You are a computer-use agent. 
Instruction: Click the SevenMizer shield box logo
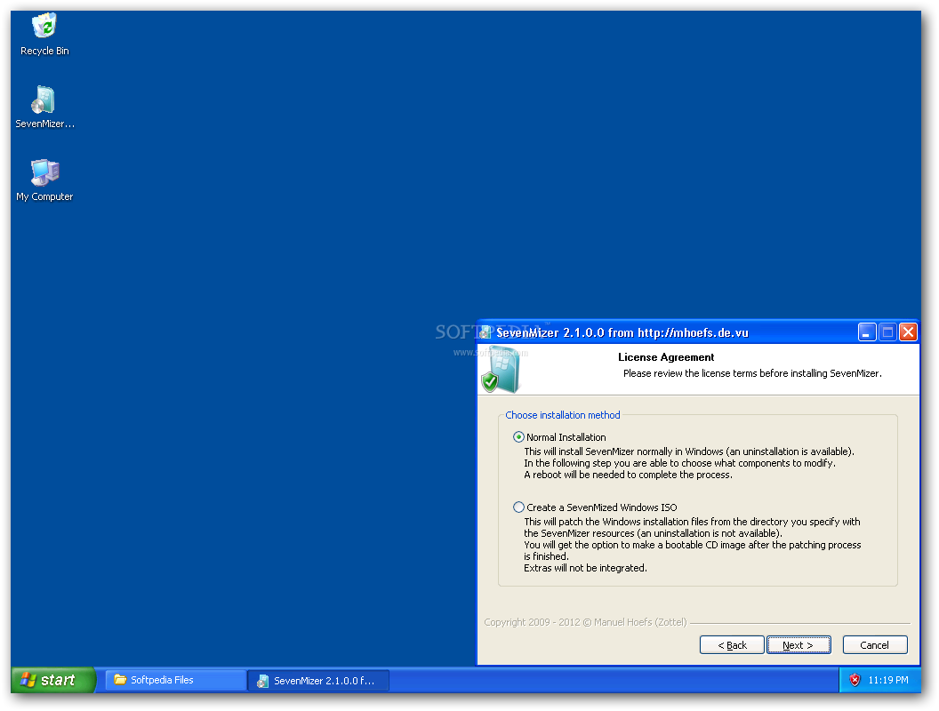(x=501, y=369)
